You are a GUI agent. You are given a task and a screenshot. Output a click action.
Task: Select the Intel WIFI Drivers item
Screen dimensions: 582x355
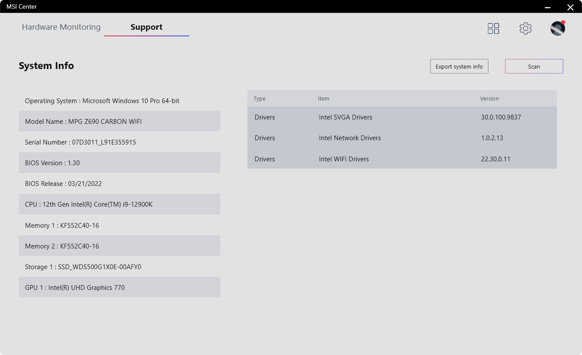[344, 159]
